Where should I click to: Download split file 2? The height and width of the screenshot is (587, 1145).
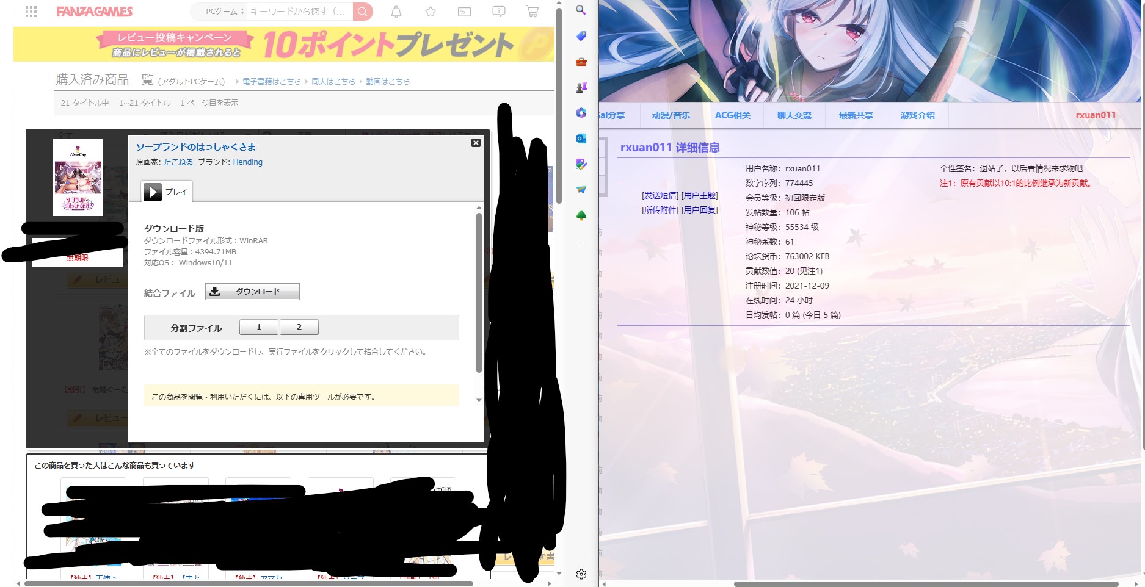tap(299, 327)
